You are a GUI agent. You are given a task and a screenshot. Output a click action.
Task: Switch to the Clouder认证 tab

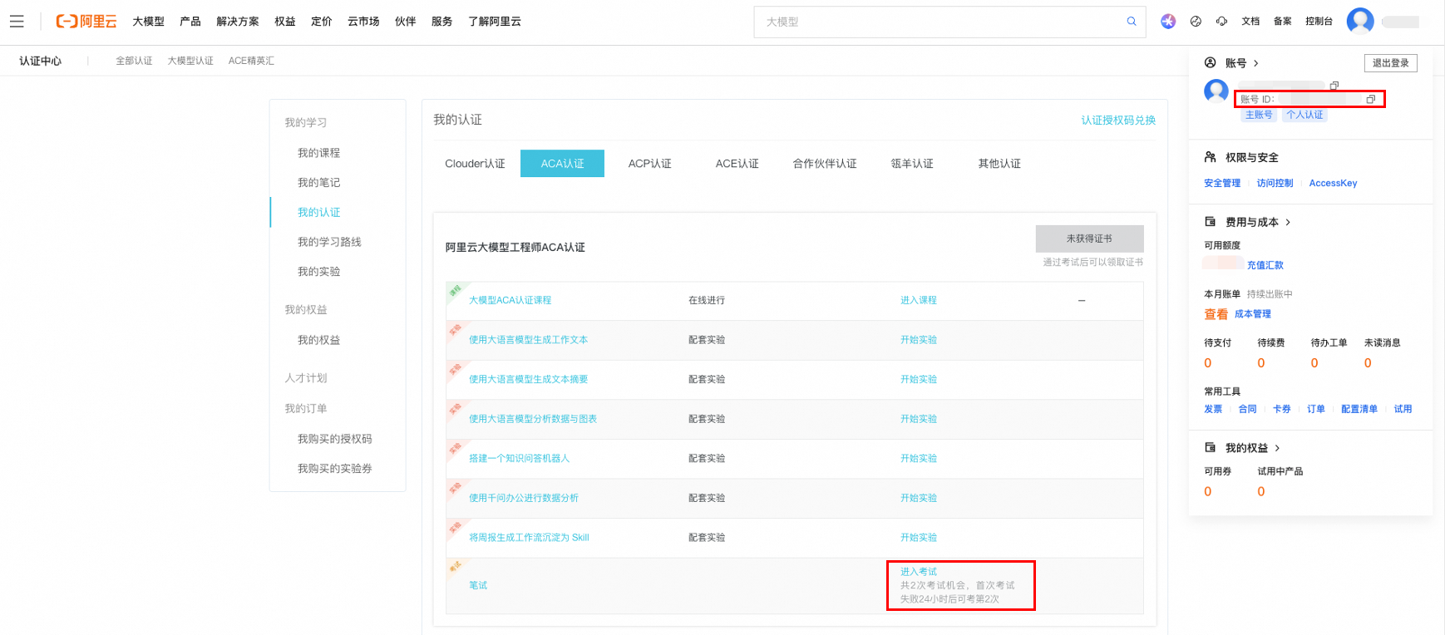(x=475, y=164)
